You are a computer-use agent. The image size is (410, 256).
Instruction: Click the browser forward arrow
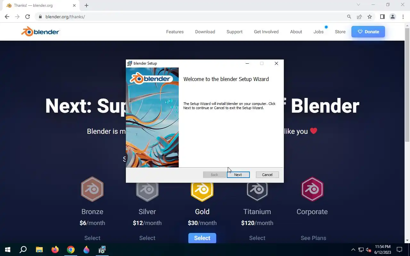coord(17,17)
